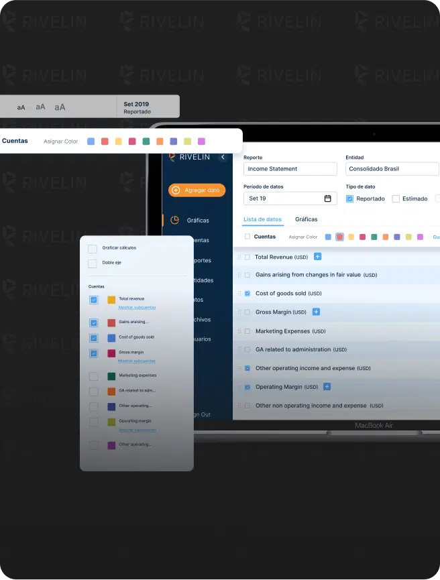Grab drag handle of Cost of goods sold row
The height and width of the screenshot is (580, 440).
(x=239, y=293)
